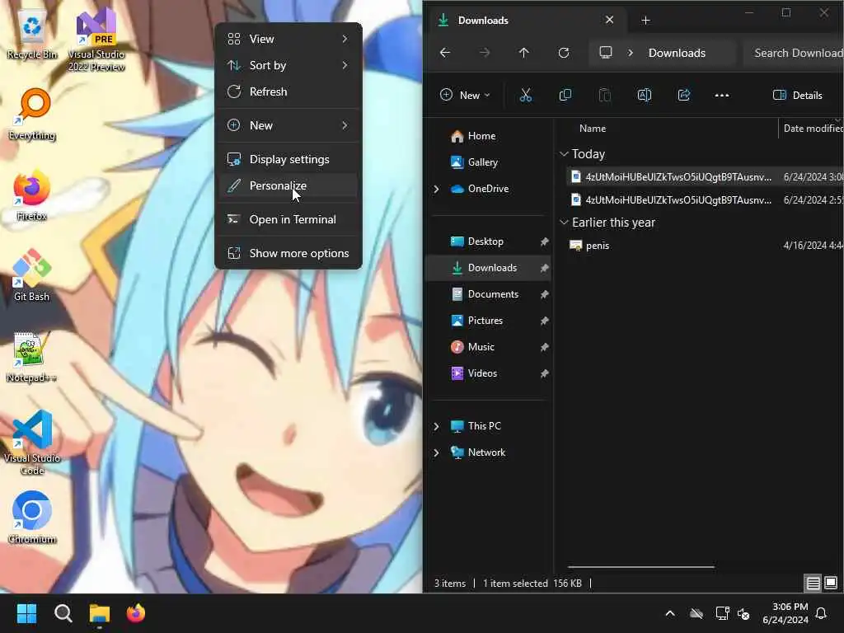Image resolution: width=844 pixels, height=633 pixels.
Task: Select the file modified 6/24/2024 2:5x
Action: (x=706, y=200)
